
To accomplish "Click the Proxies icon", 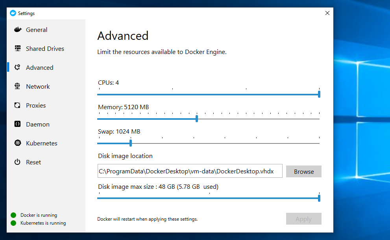I will tap(17, 105).
